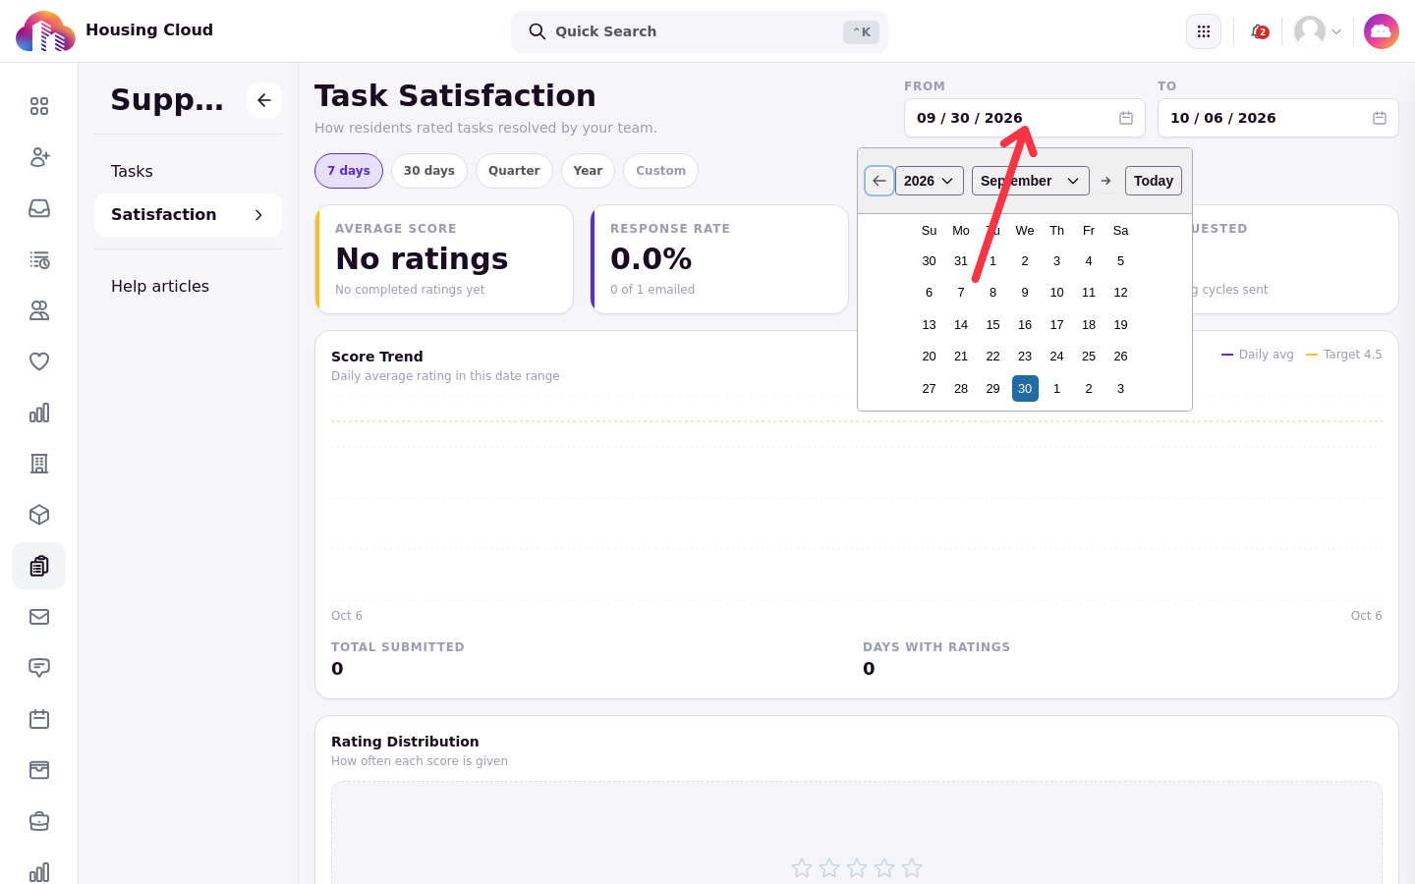Expand the Satisfaction menu chevron
Screen dimensions: 1415x884
click(x=258, y=215)
